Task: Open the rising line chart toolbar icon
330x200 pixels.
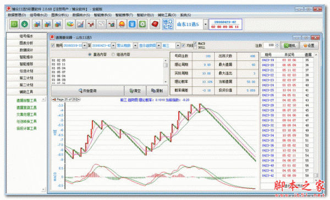Action: click(x=81, y=24)
